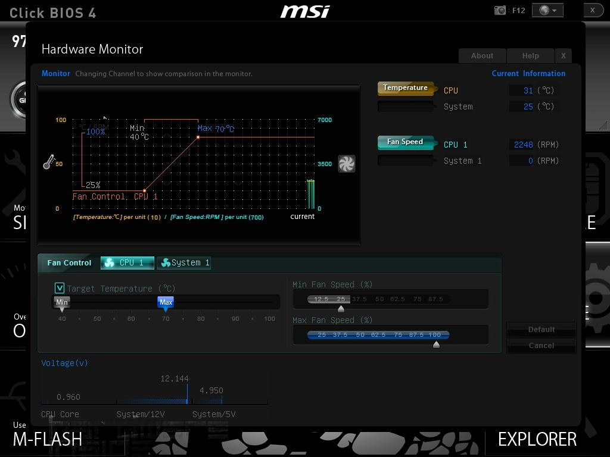This screenshot has height=457, width=610.
Task: Toggle the System temperature channel button
Action: point(405,107)
